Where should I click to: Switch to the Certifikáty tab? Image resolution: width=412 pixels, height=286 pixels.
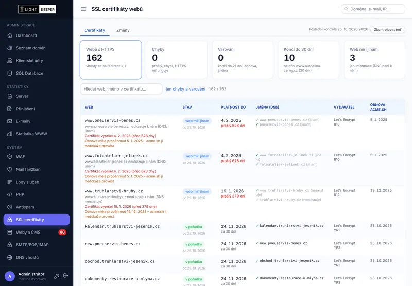point(95,30)
